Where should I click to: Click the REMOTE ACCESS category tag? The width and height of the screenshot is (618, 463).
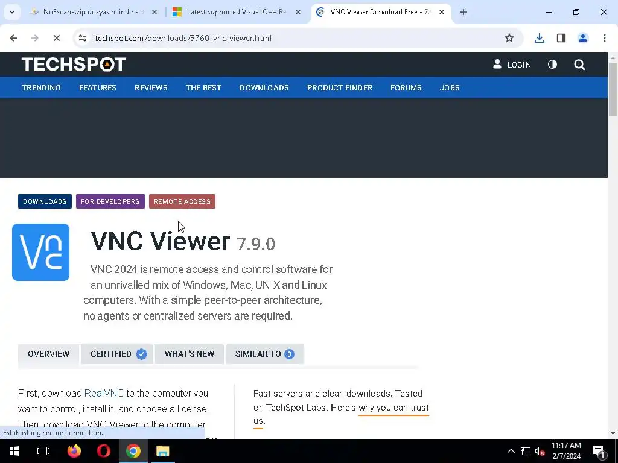coord(182,201)
